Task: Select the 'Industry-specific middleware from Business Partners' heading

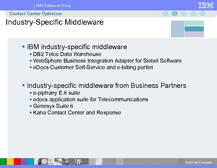Action: (107, 86)
